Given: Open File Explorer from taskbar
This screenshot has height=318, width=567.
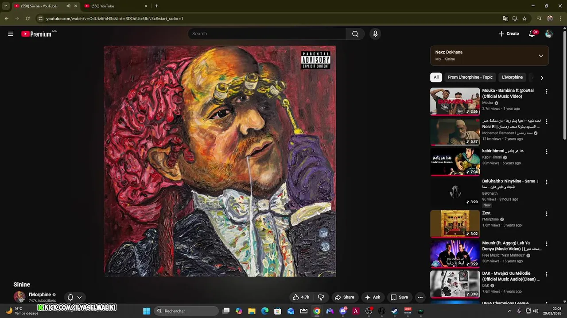Looking at the screenshot, I should pyautogui.click(x=252, y=311).
